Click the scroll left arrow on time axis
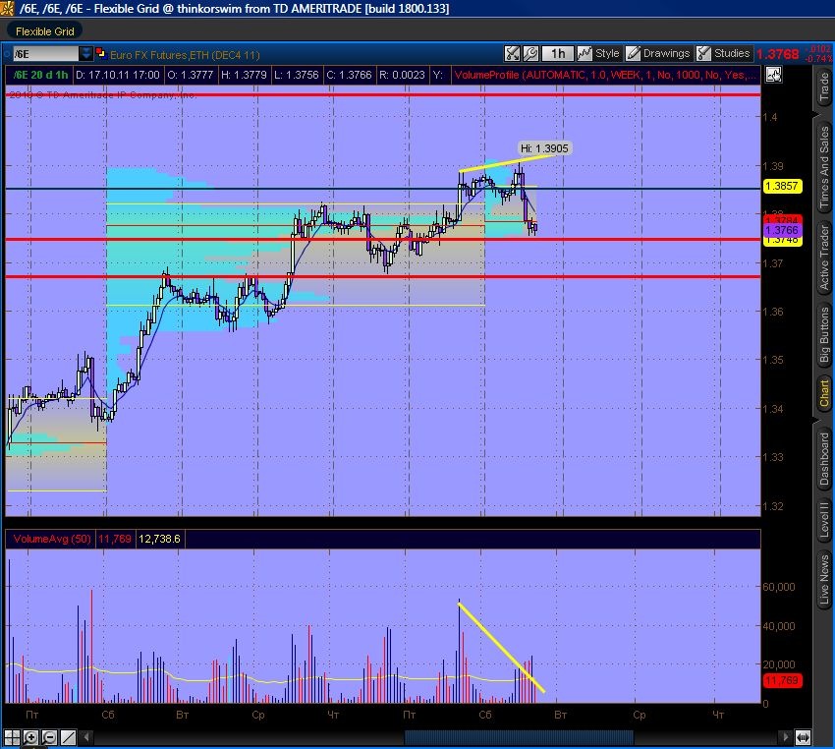The width and height of the screenshot is (835, 749). 86,737
